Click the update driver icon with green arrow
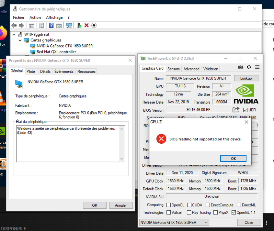The image size is (274, 231). point(79,26)
